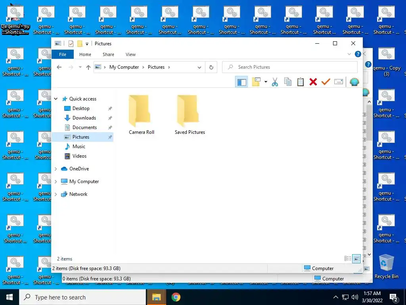This screenshot has width=406, height=305.
Task: Click the Pictures address breadcrumb
Action: [x=156, y=67]
